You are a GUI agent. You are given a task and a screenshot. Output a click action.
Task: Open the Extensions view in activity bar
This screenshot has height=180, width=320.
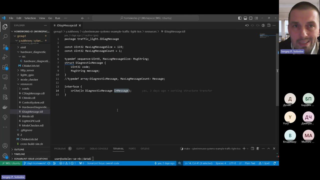(5, 67)
